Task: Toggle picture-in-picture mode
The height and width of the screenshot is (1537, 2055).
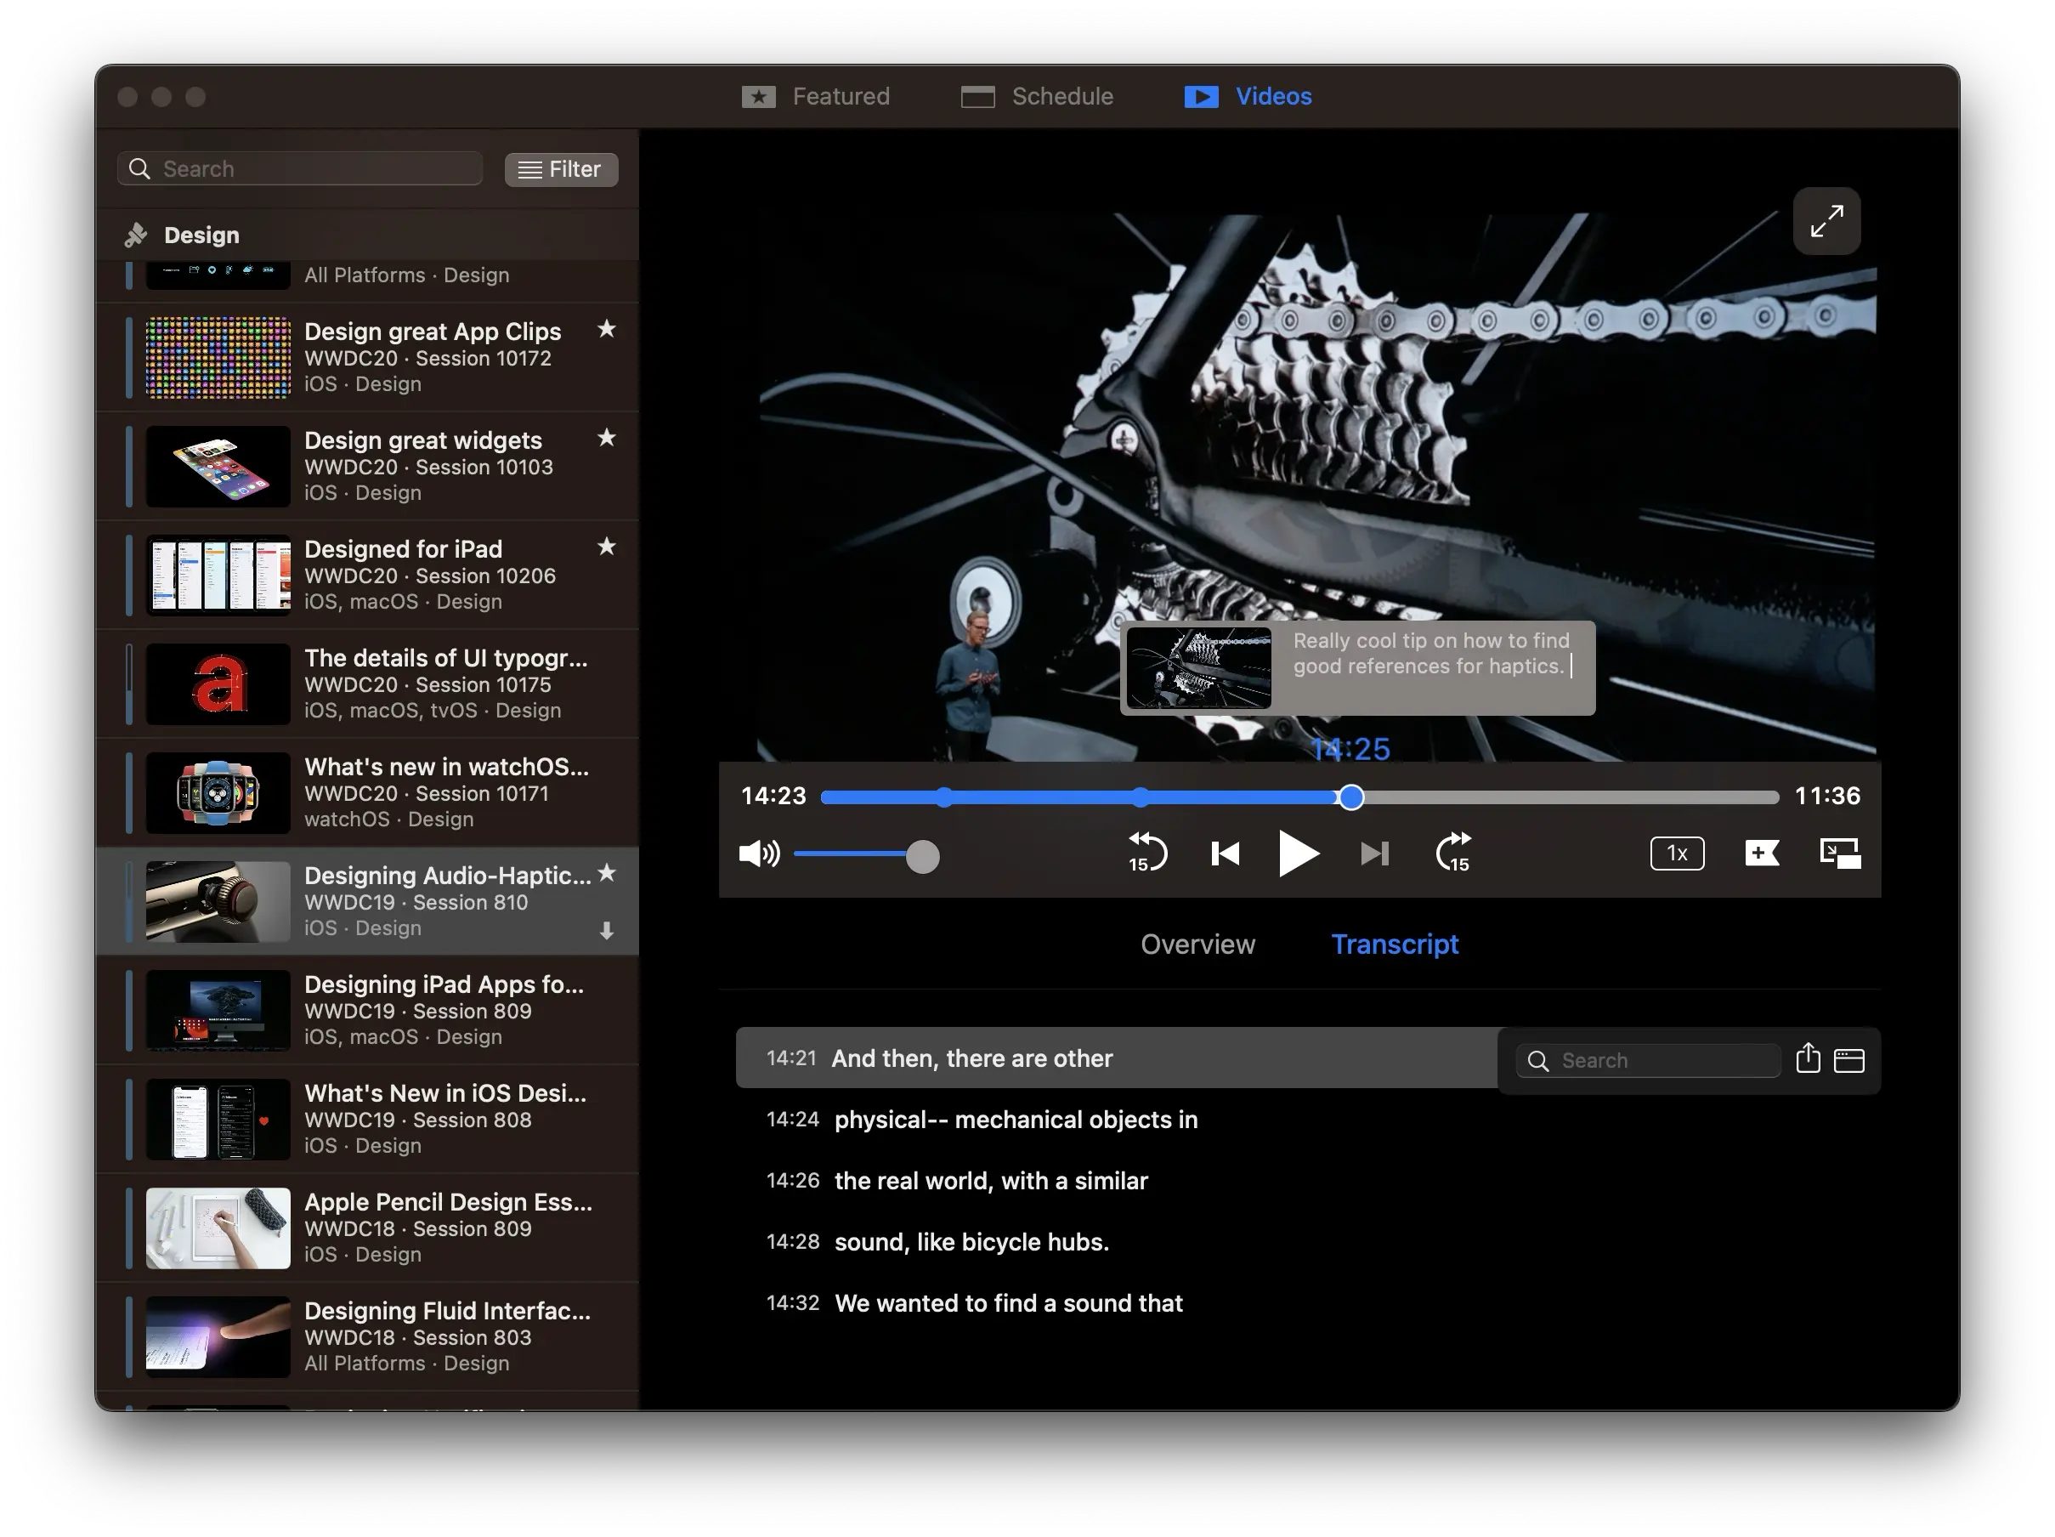Action: click(1839, 853)
